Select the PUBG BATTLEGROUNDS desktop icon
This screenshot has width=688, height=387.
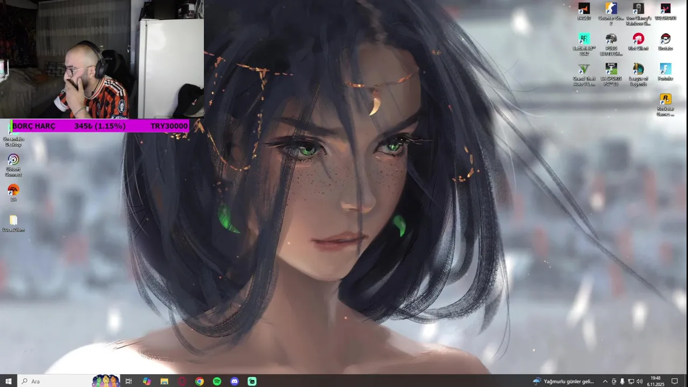click(611, 45)
